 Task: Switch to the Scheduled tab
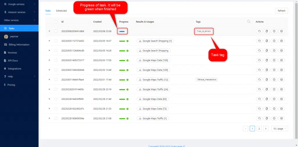(x=61, y=11)
